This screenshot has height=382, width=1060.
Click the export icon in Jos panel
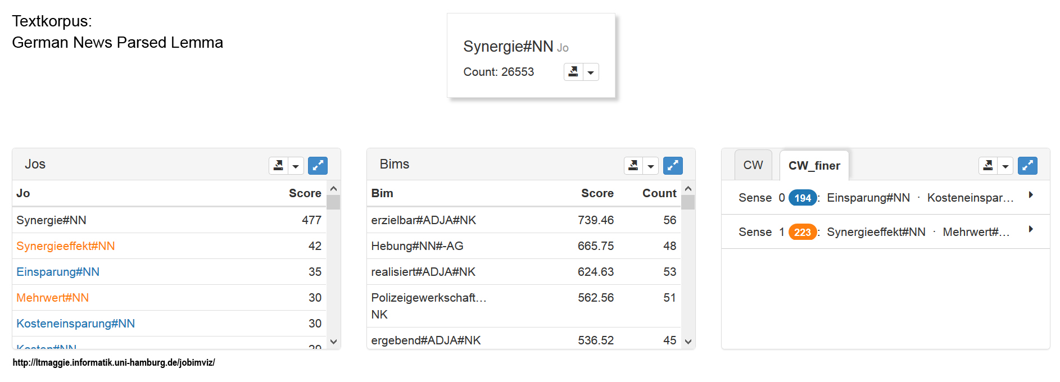(x=278, y=166)
